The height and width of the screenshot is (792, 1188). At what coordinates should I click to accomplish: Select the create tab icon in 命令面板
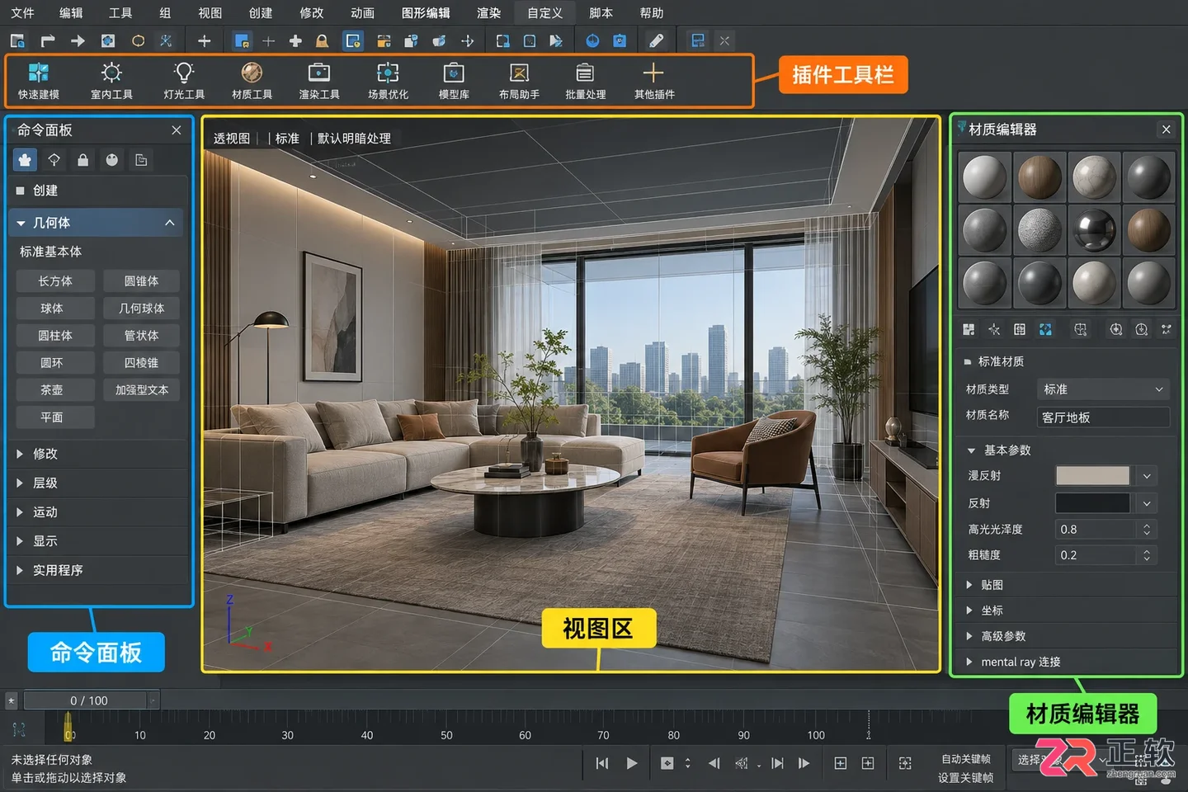coord(25,160)
